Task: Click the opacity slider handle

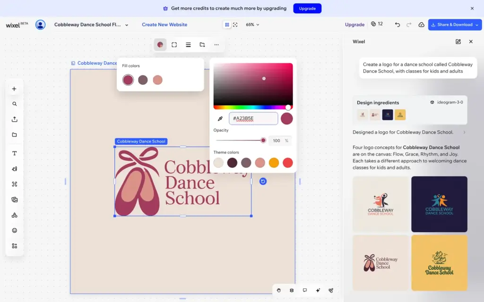Action: [x=263, y=141]
